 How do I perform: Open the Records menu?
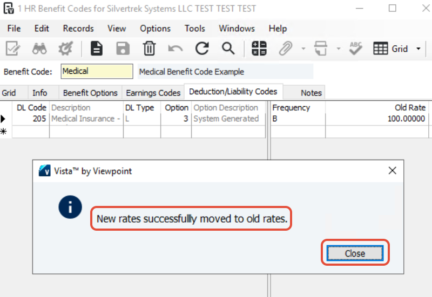click(78, 29)
